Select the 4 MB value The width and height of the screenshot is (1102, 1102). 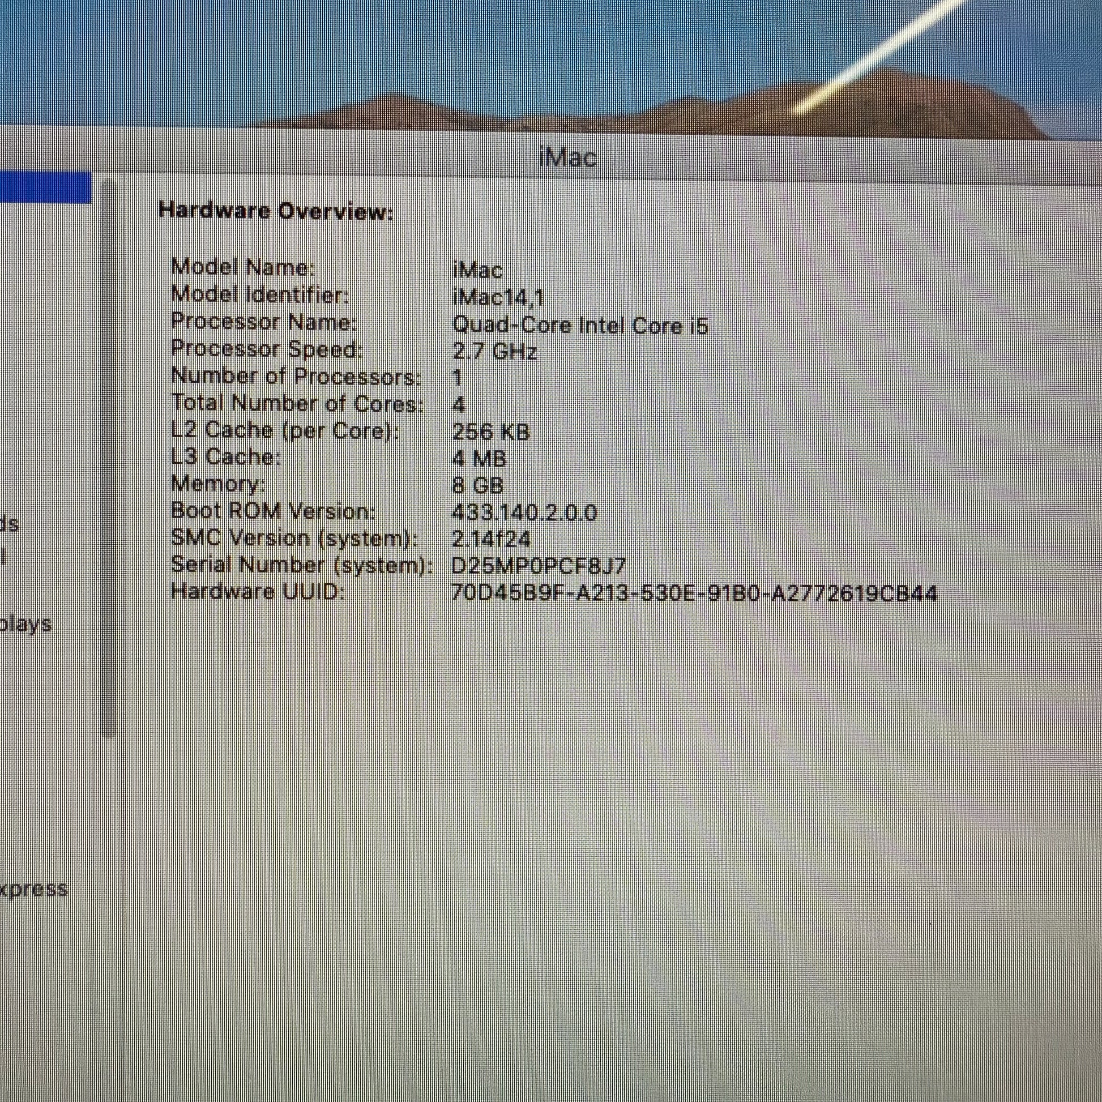point(479,459)
